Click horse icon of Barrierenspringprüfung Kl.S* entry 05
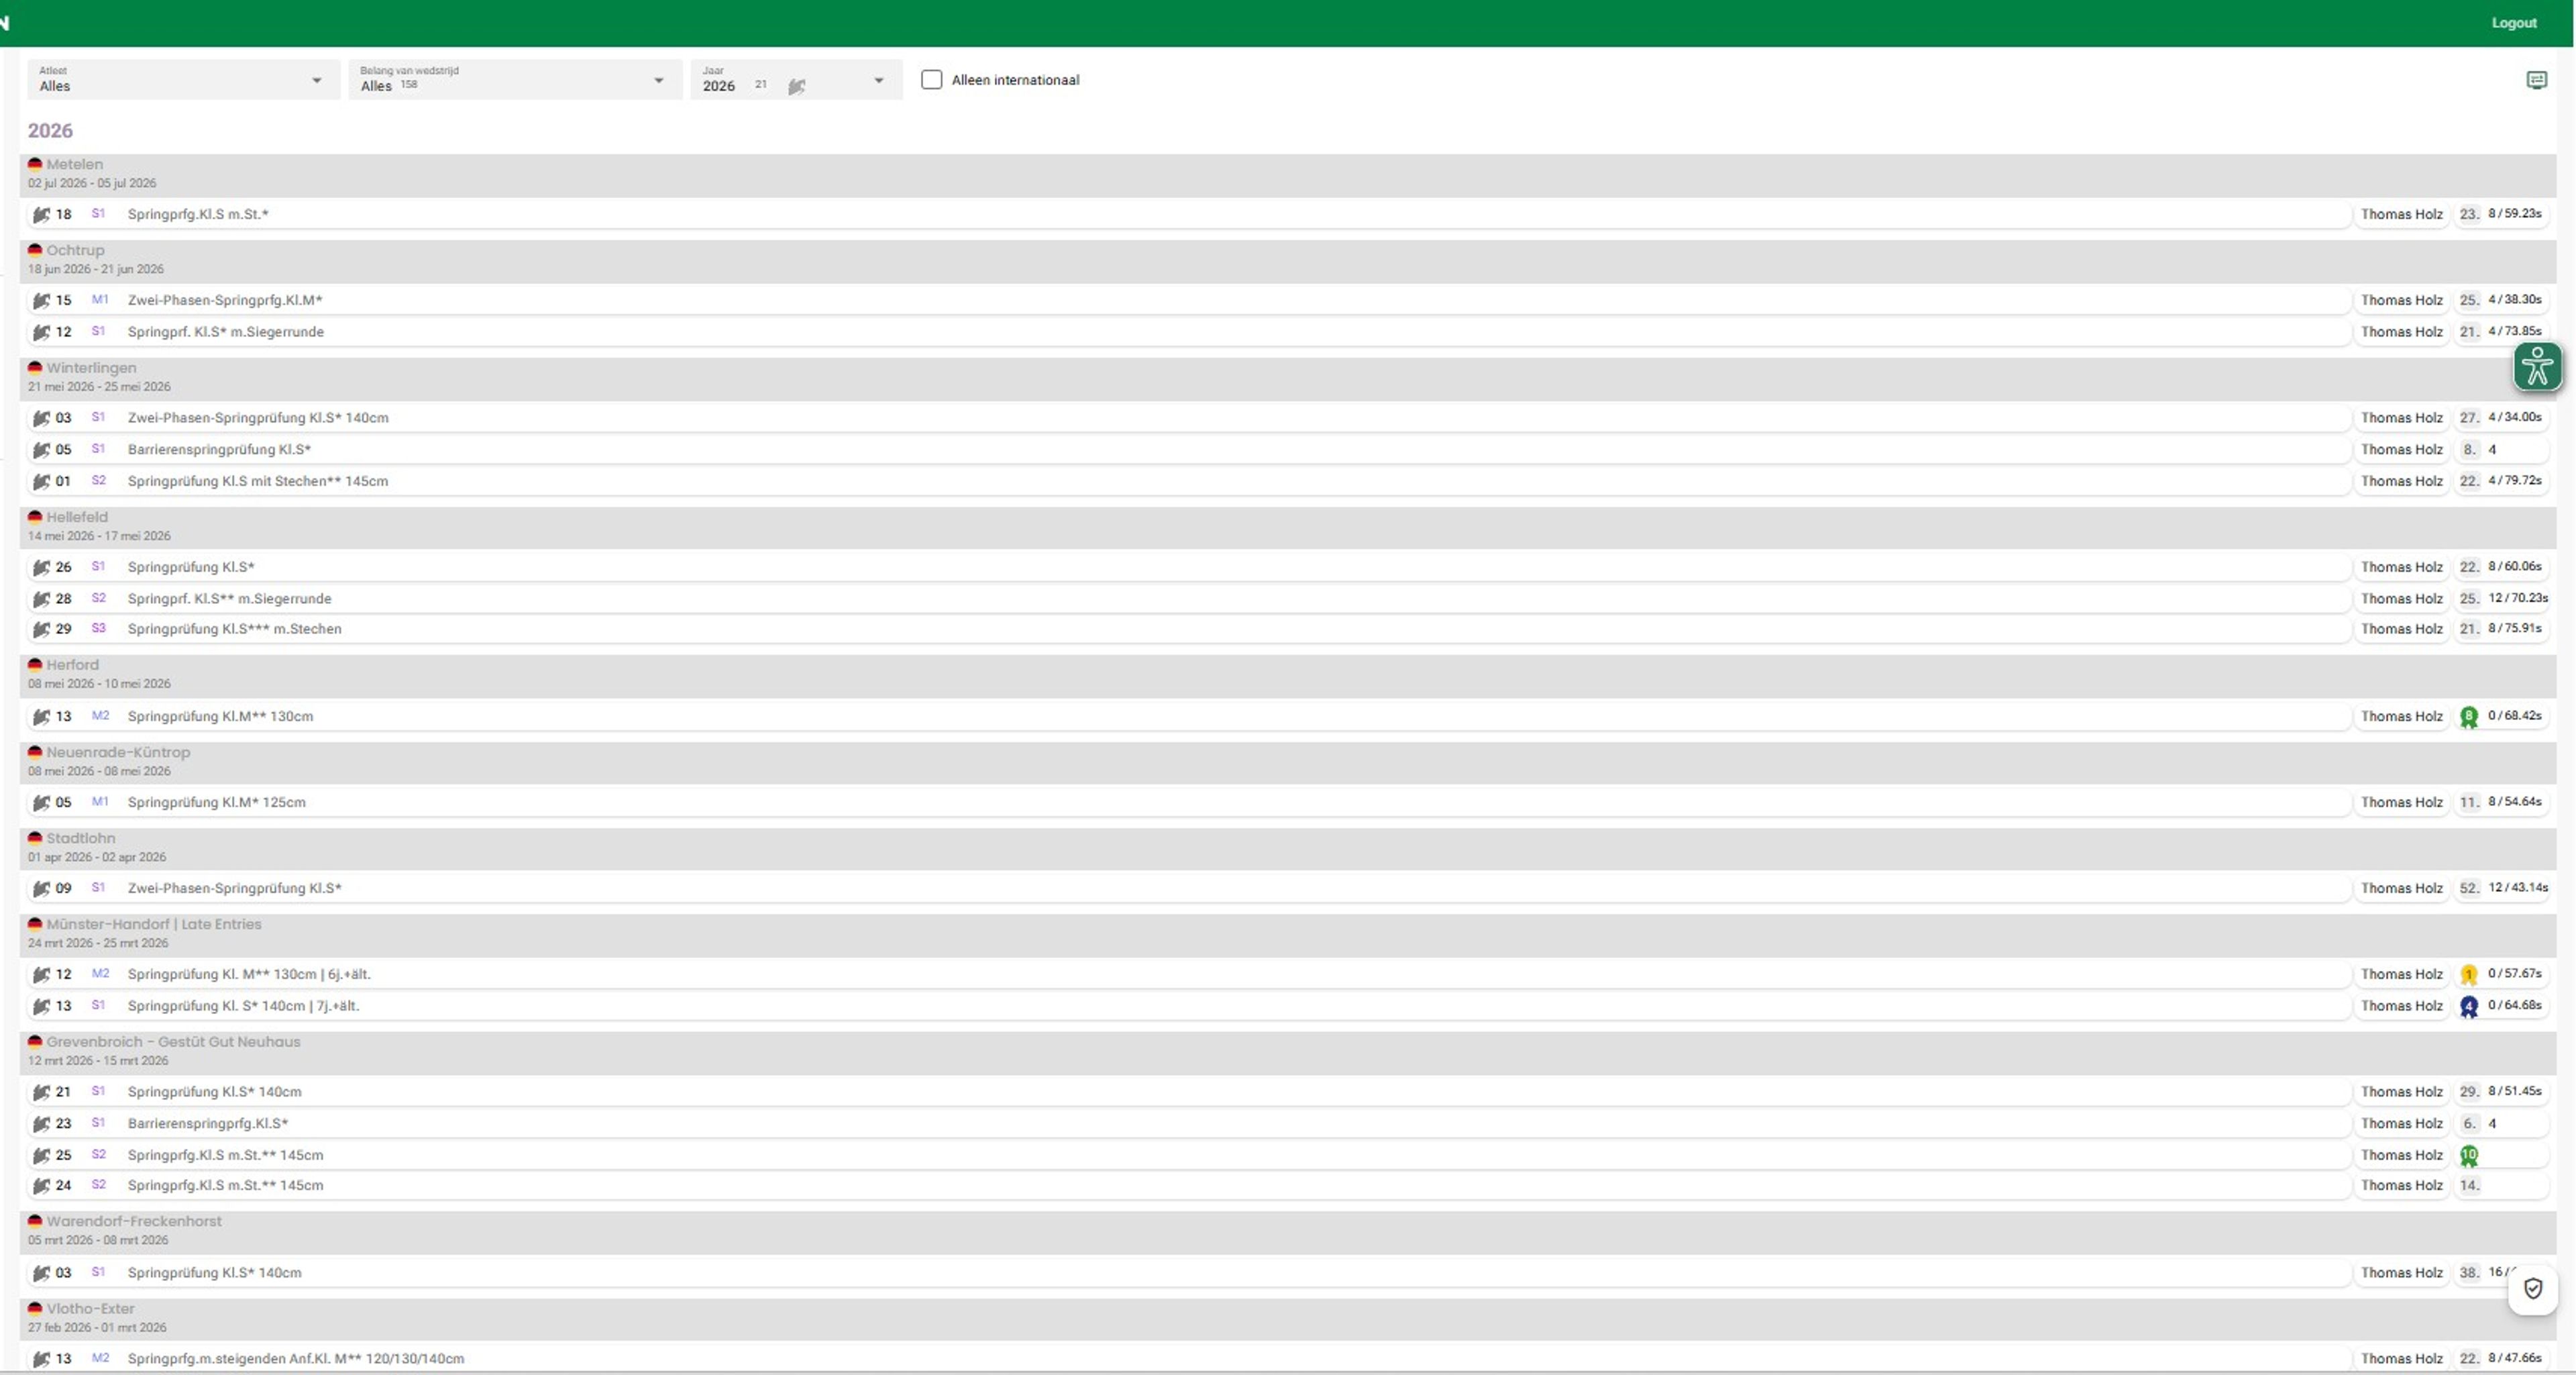This screenshot has height=1375, width=2576. click(41, 450)
